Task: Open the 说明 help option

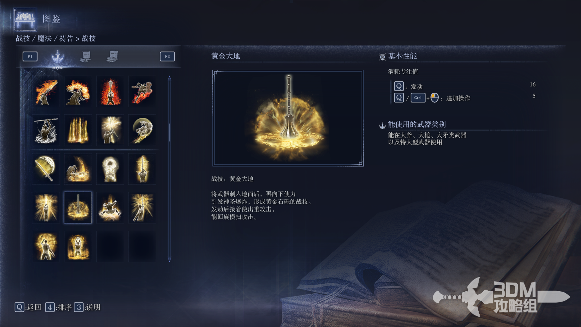Action: coord(87,307)
